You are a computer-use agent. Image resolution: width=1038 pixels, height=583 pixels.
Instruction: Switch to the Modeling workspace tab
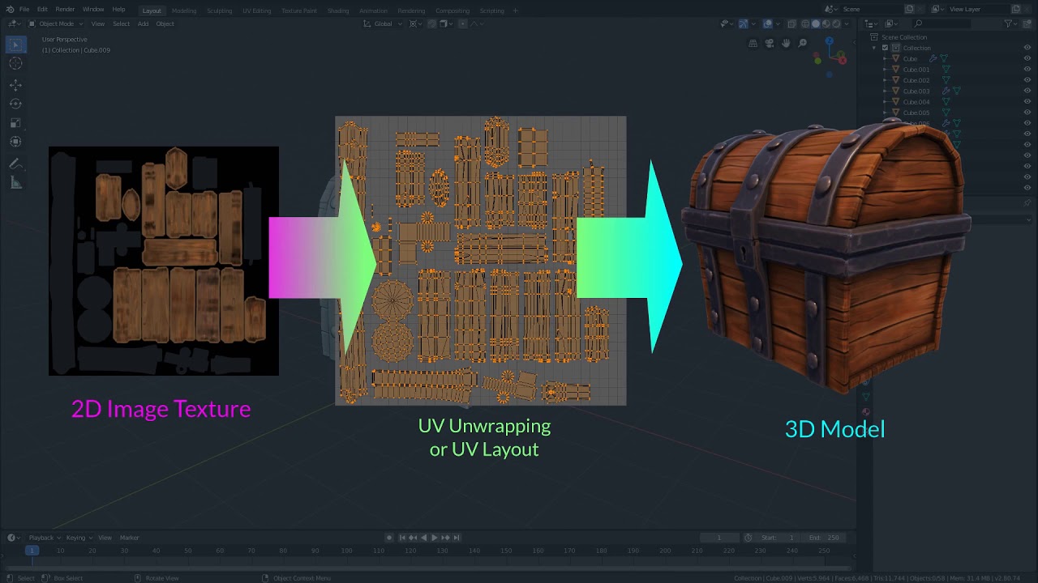pyautogui.click(x=184, y=11)
